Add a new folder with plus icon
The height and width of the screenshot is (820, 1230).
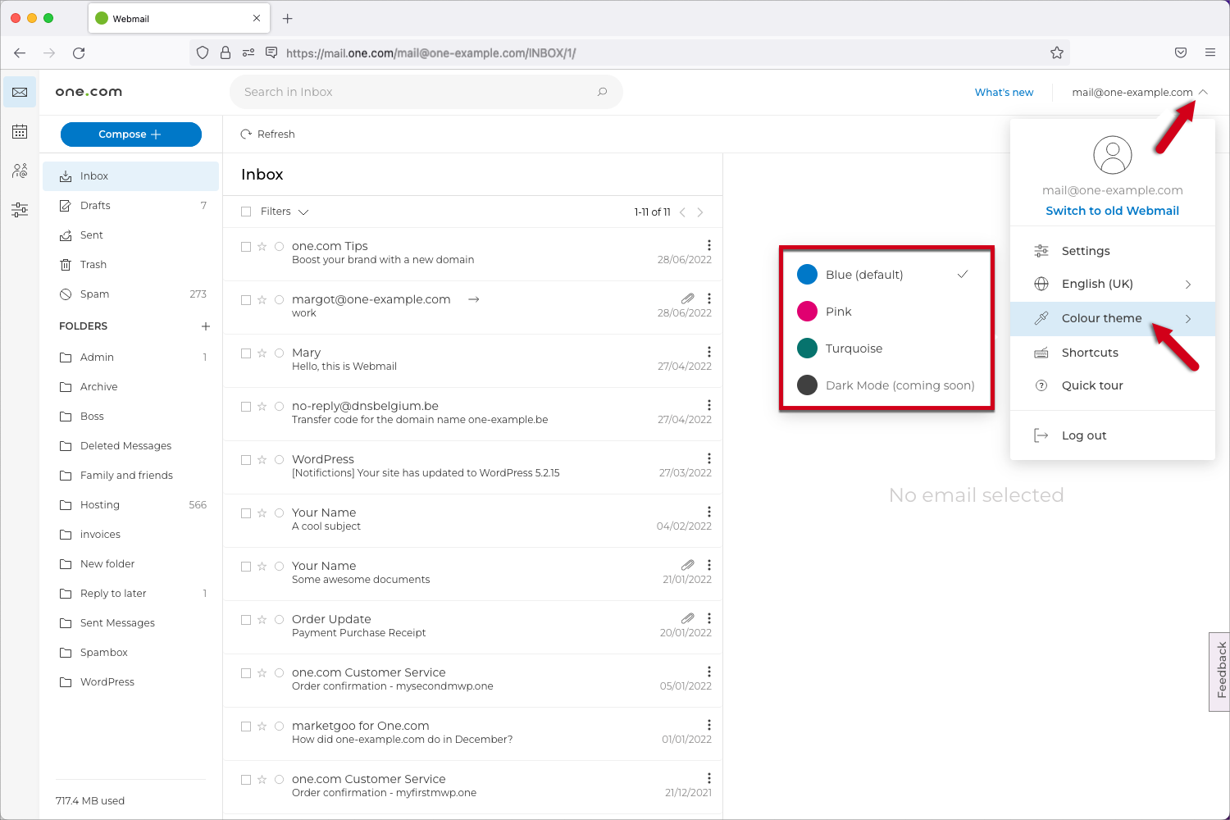point(206,326)
